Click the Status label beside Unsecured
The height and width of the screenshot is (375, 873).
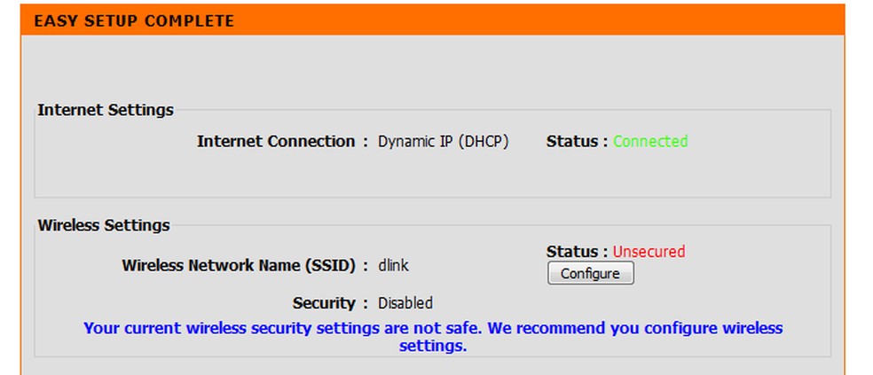[x=577, y=252]
